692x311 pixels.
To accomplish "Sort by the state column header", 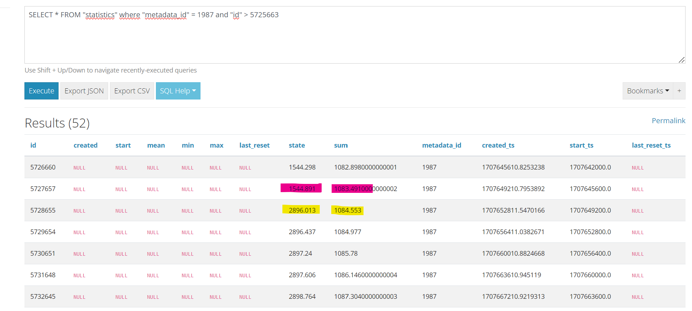I will (x=296, y=145).
